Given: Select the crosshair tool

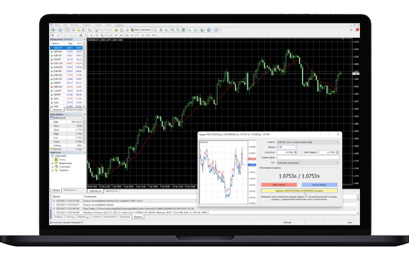Looking at the screenshot, I should pos(58,35).
